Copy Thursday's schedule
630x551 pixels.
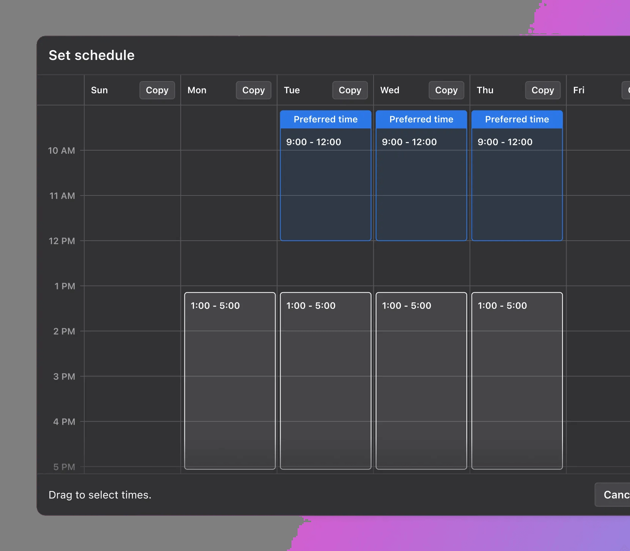pos(542,90)
